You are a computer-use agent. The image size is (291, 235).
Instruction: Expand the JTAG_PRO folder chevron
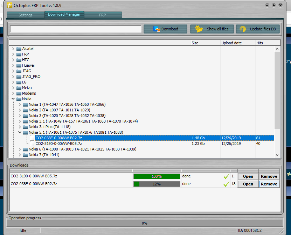pos(13,76)
